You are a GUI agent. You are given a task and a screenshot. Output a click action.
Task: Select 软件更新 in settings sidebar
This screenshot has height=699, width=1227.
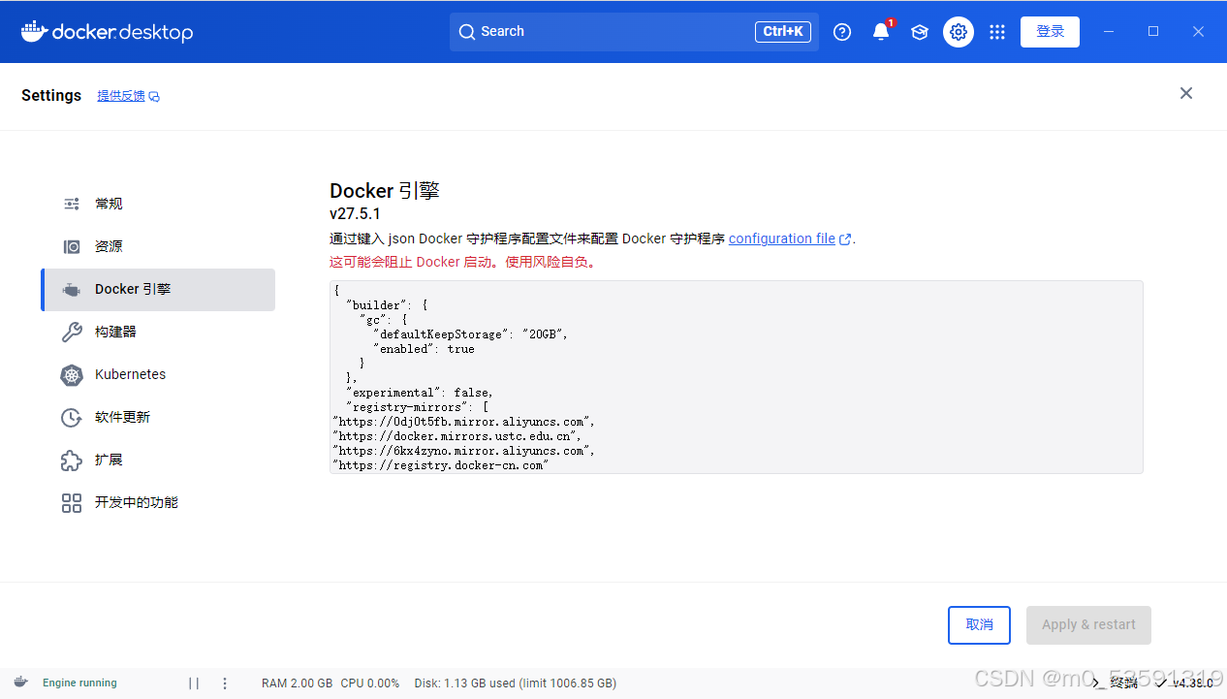point(158,417)
